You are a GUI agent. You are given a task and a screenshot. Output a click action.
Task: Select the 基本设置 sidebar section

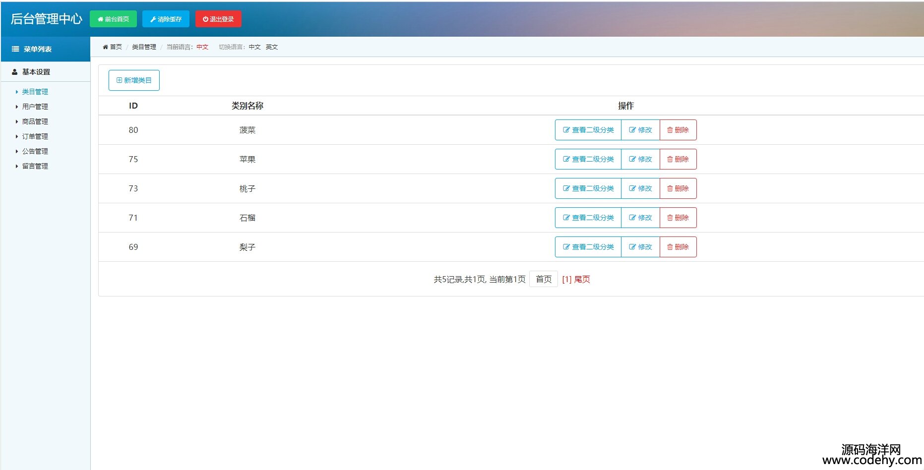(46, 72)
